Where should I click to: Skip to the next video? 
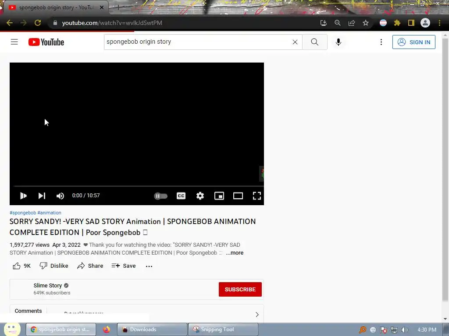(x=42, y=196)
